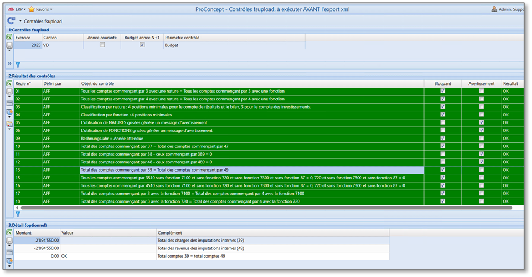Click Excel export icon in Résultat des contrôles
Viewport: 532px width, 277px height.
pos(9,83)
